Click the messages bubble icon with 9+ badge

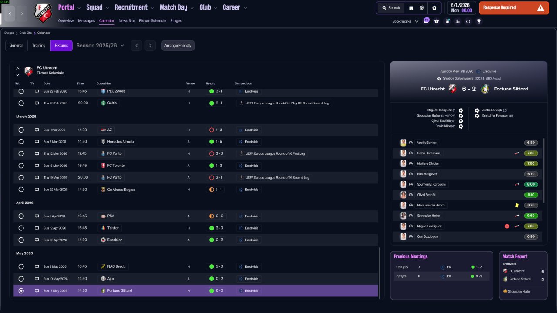pos(426,21)
